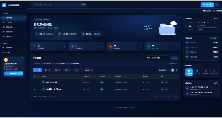Click the file icon next to IMG_5816.PNG

point(43,82)
